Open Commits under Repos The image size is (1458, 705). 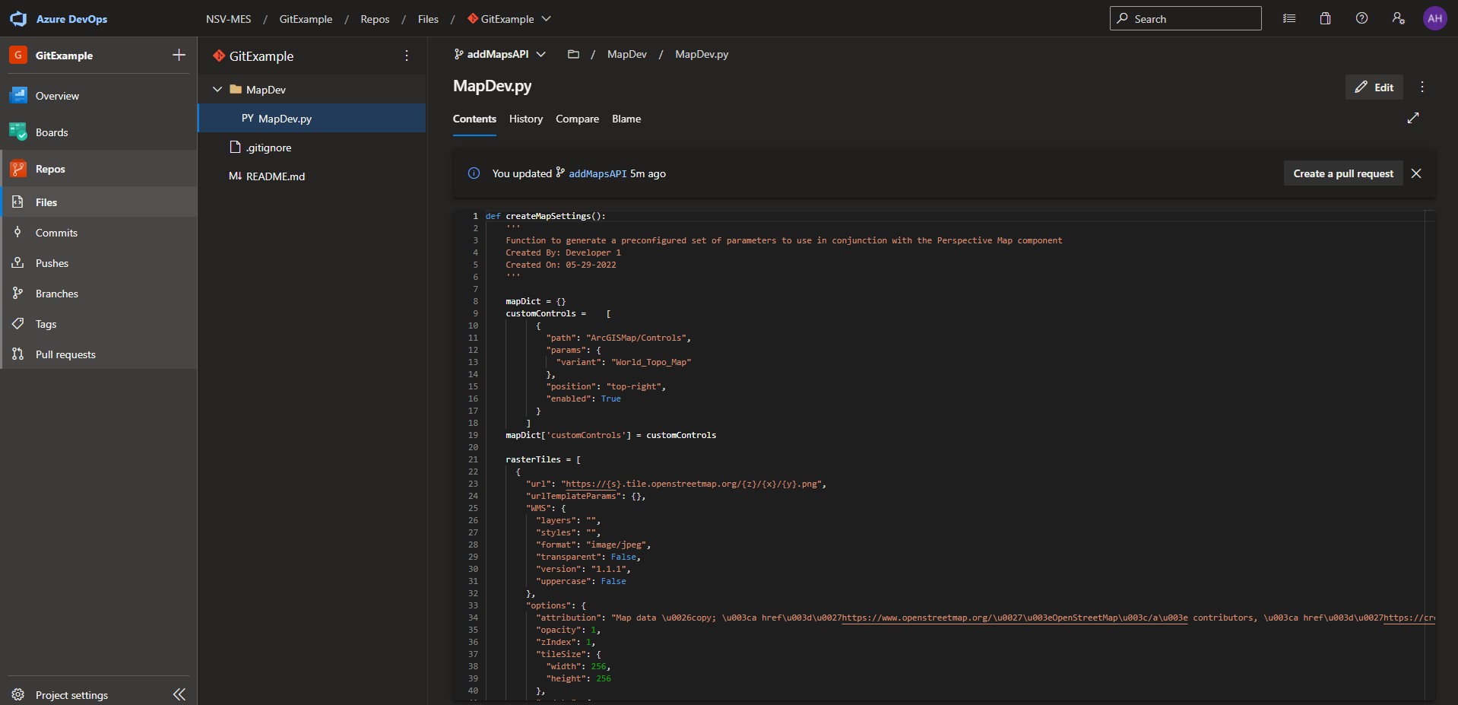coord(99,233)
